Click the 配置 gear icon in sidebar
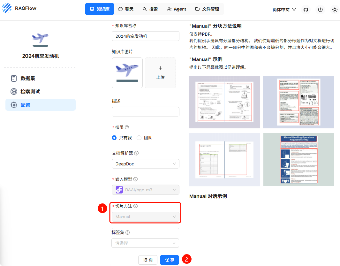Image resolution: width=340 pixels, height=266 pixels. point(14,105)
